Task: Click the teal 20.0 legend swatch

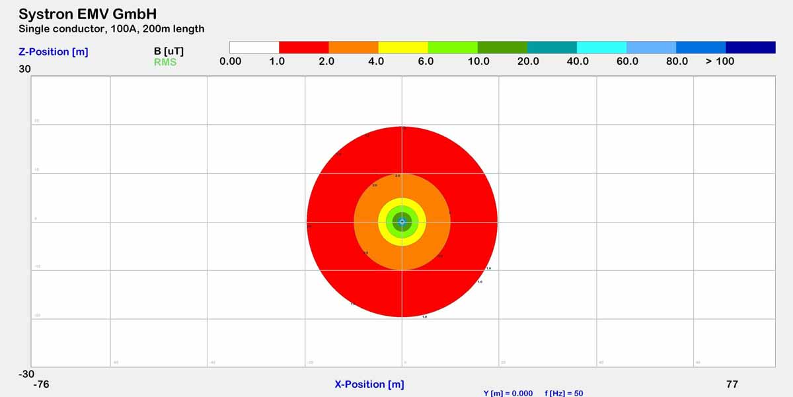Action: 552,47
